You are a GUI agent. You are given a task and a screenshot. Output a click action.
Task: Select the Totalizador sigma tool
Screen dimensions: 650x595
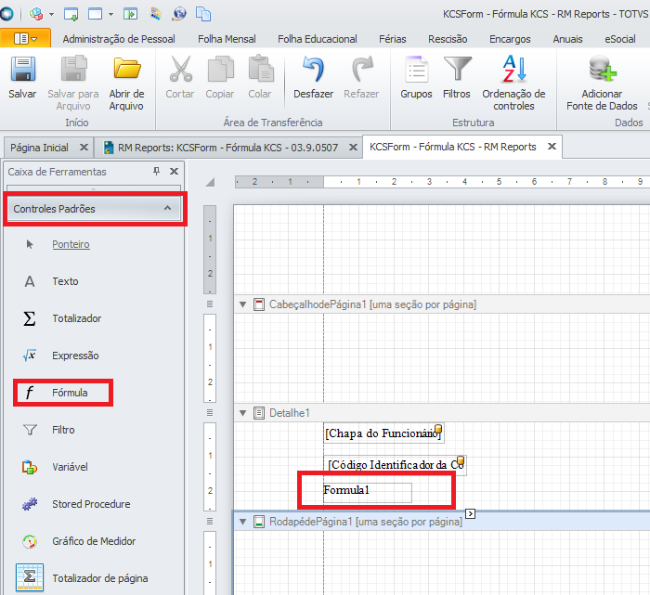point(77,318)
